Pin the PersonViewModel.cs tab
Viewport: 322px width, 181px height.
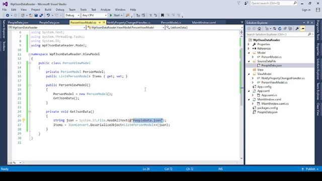(x=100, y=23)
